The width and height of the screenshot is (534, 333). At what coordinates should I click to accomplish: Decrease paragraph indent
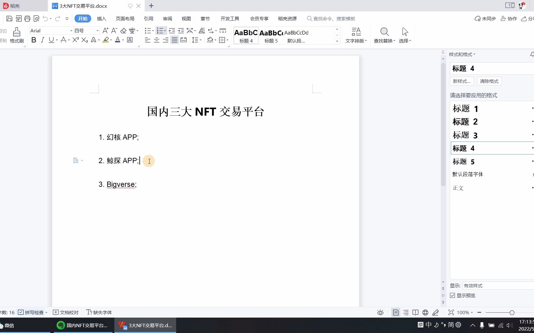click(172, 31)
